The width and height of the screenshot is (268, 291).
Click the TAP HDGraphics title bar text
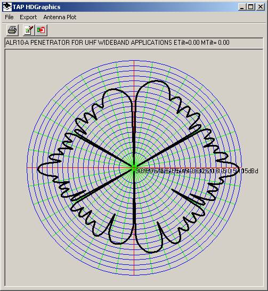tap(36, 7)
